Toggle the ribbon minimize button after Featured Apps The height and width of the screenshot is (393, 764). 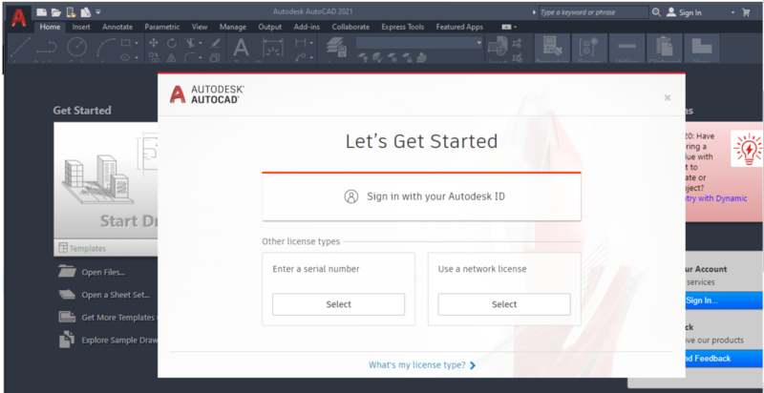point(507,27)
